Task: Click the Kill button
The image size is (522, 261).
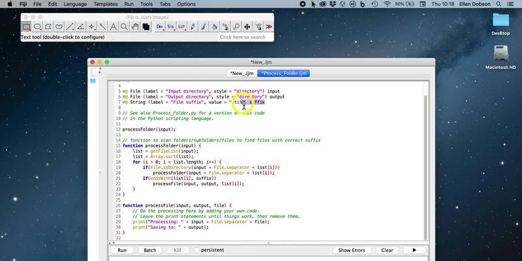Action: 177,250
